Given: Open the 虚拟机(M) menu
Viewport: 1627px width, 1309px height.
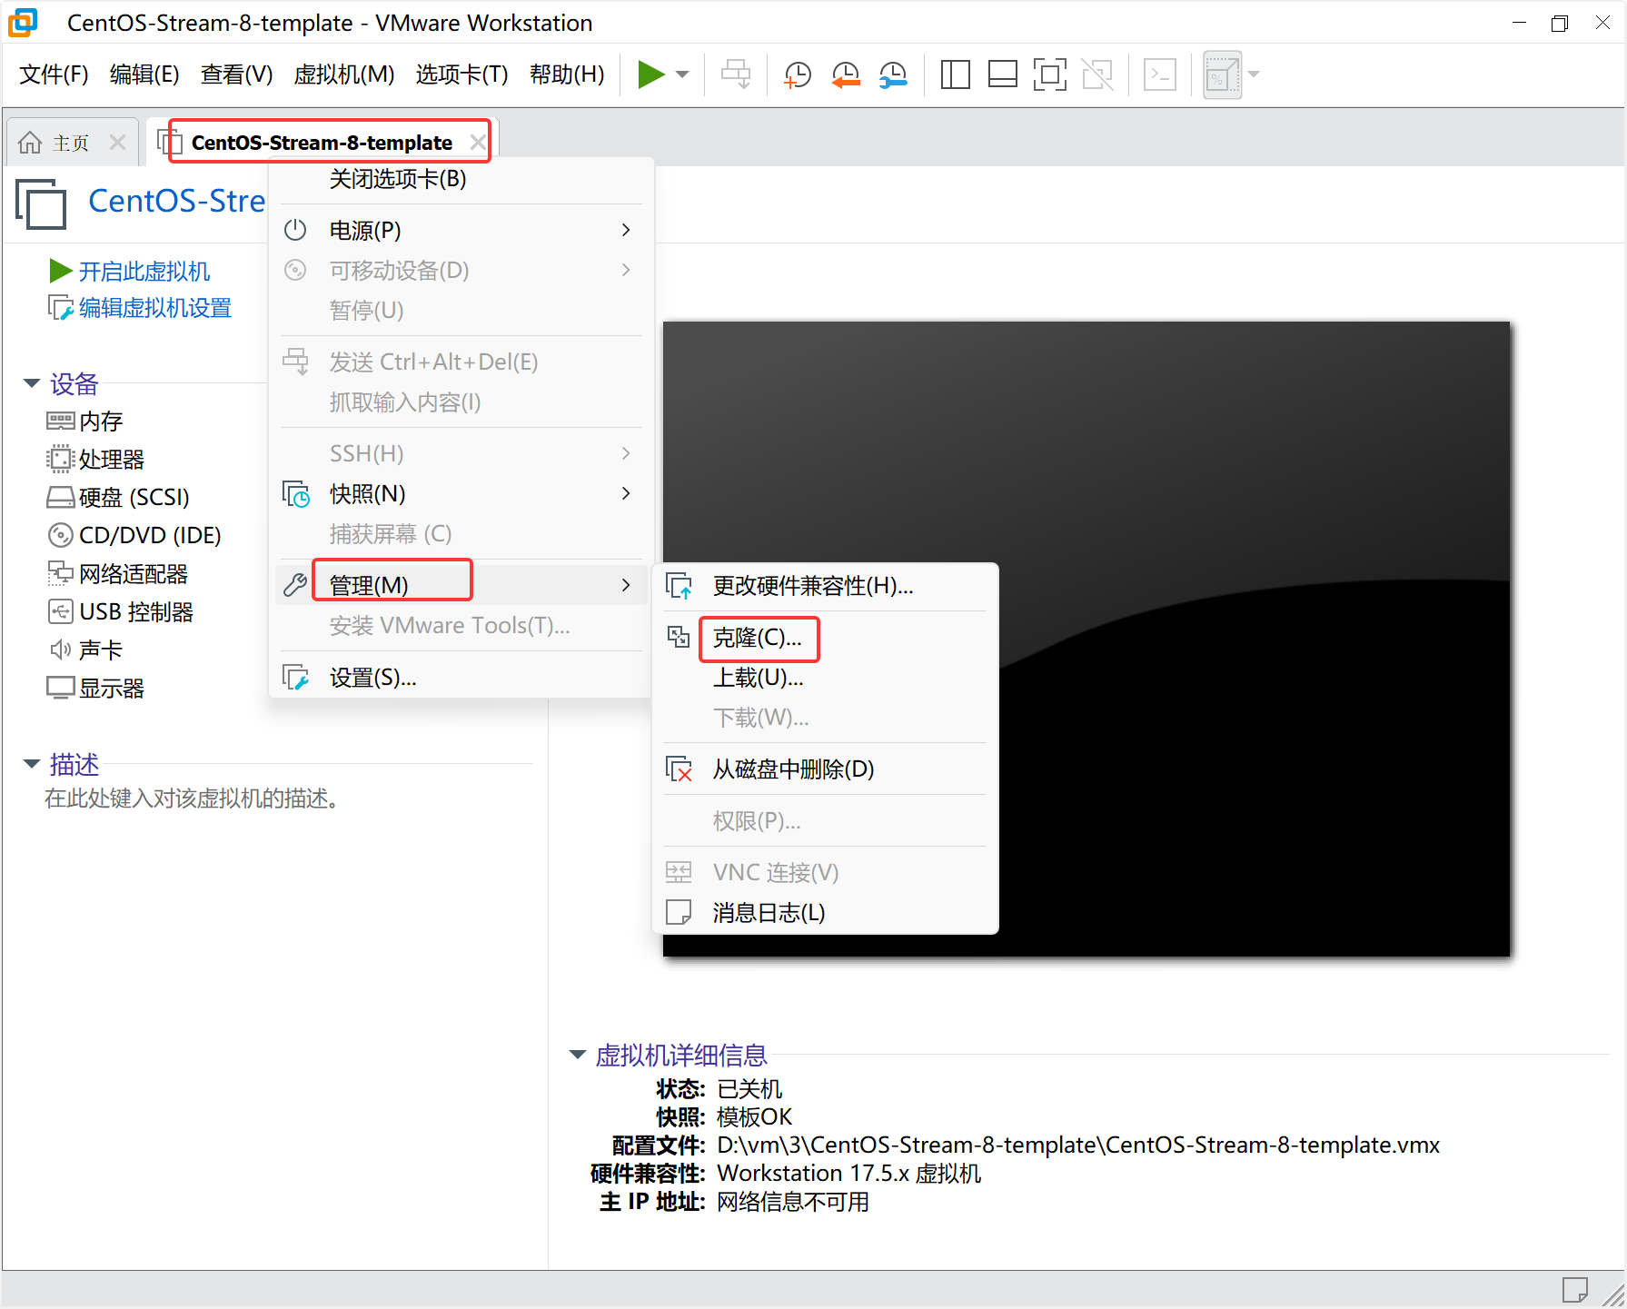Looking at the screenshot, I should click(344, 74).
